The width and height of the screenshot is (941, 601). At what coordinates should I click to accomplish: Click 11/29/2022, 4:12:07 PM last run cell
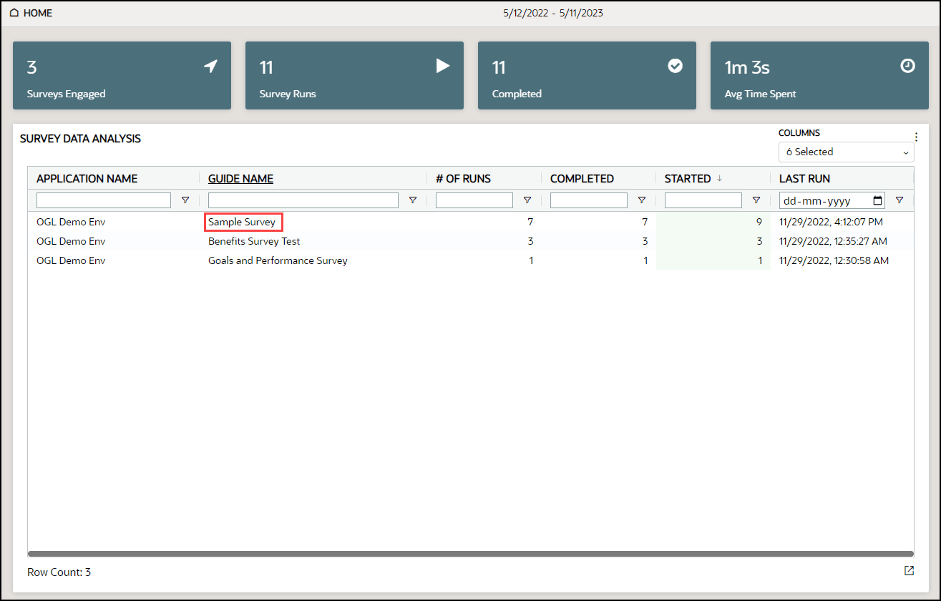pyautogui.click(x=831, y=223)
